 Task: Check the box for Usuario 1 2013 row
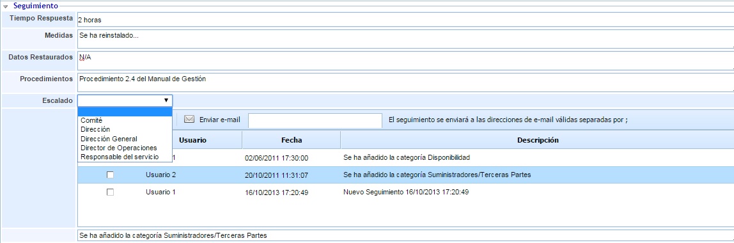(110, 192)
